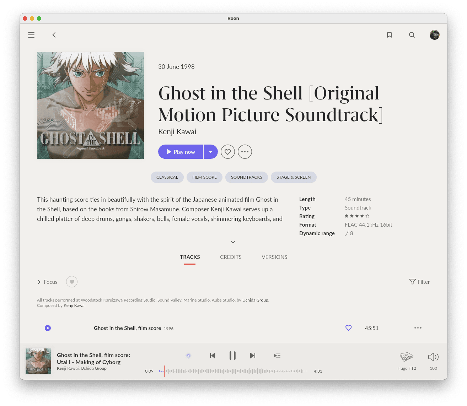Click the Play now button

pos(181,152)
